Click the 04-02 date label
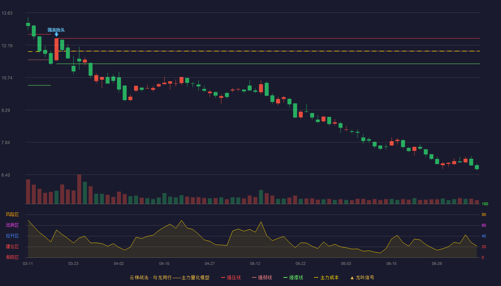 click(x=119, y=263)
